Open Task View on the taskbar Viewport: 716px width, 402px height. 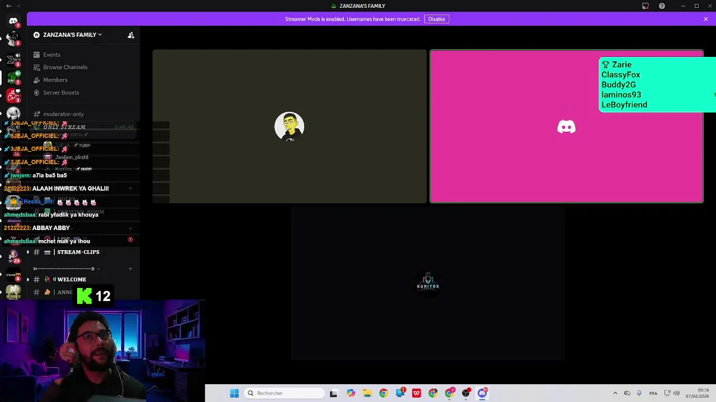(x=333, y=393)
